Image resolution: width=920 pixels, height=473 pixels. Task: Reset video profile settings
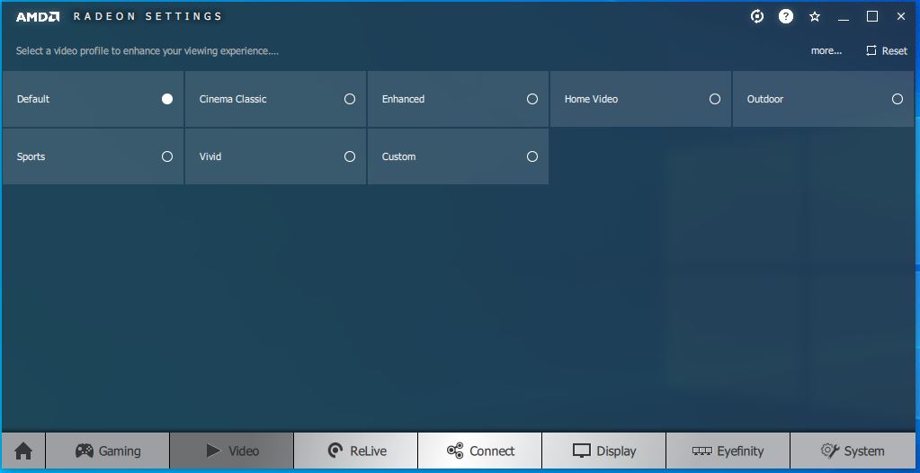887,51
